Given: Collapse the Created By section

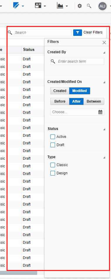Looking at the screenshot, I should [x=104, y=53].
